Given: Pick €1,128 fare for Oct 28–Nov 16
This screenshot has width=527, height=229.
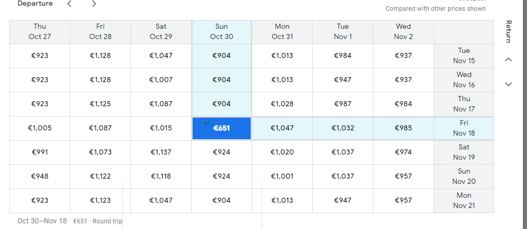Looking at the screenshot, I should click(100, 80).
